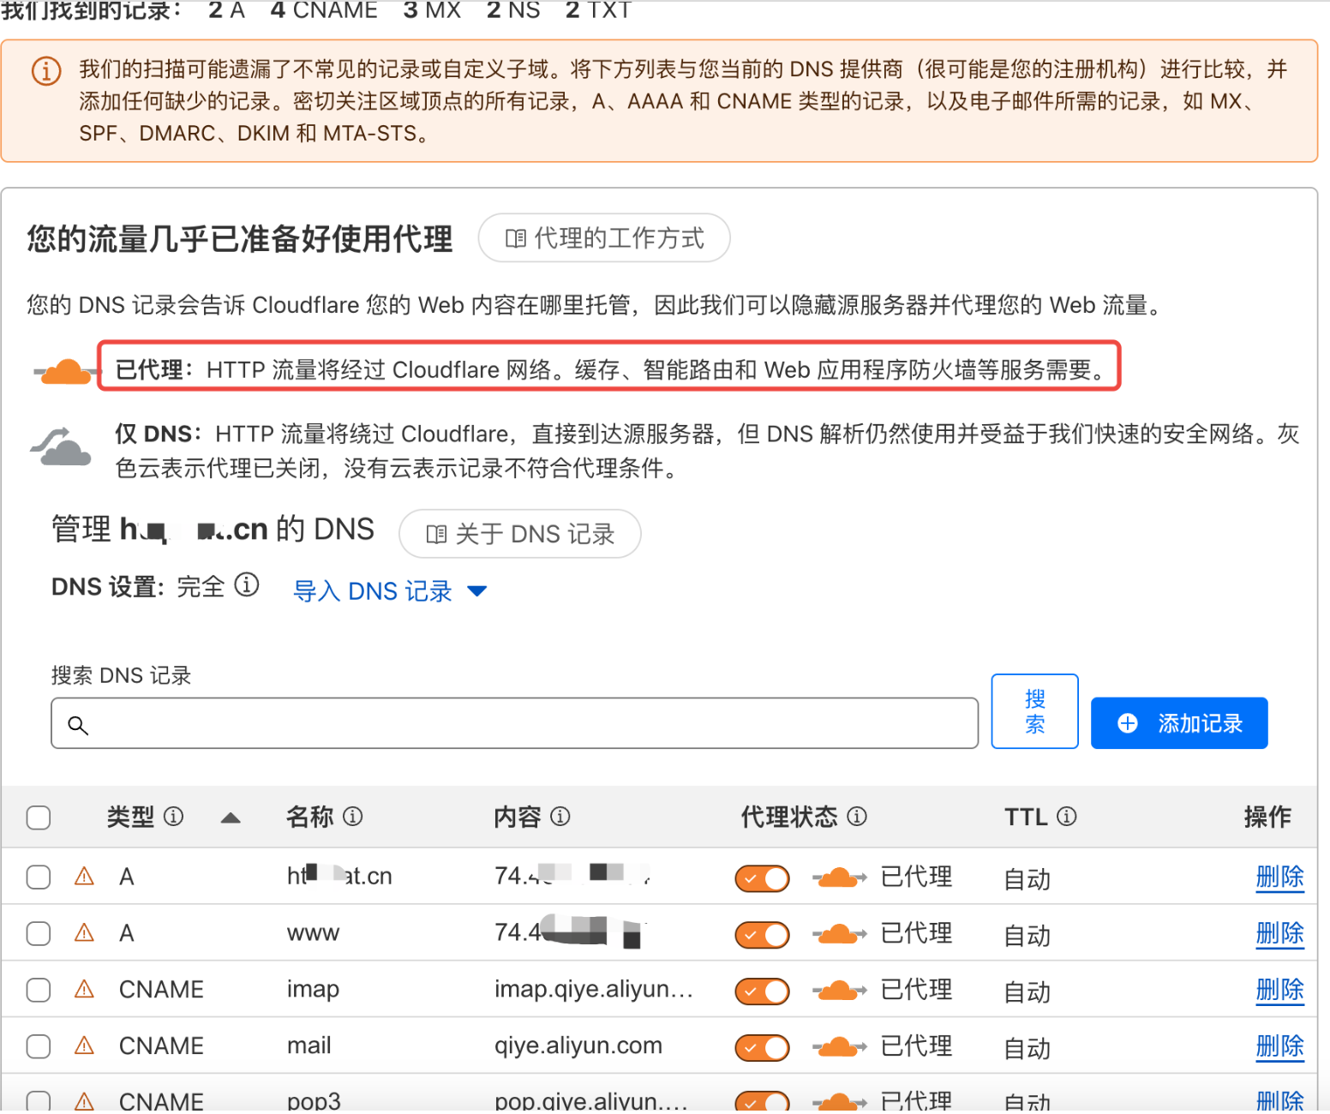Image resolution: width=1330 pixels, height=1114 pixels.
Task: Click the warning triangle on the first A record
Action: click(x=84, y=876)
